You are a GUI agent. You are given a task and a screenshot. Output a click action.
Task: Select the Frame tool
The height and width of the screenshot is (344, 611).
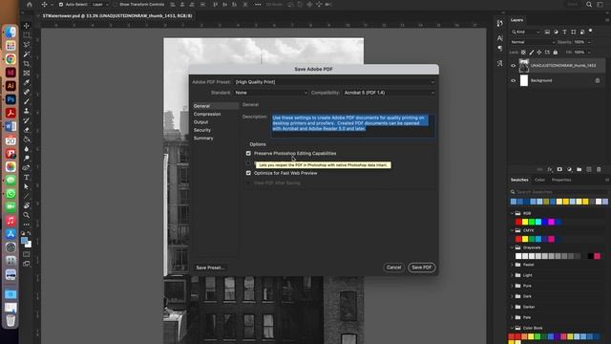27,73
